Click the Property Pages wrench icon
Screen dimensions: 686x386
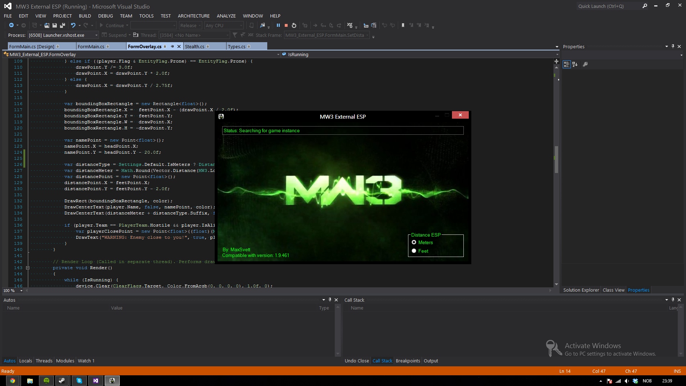tap(585, 64)
